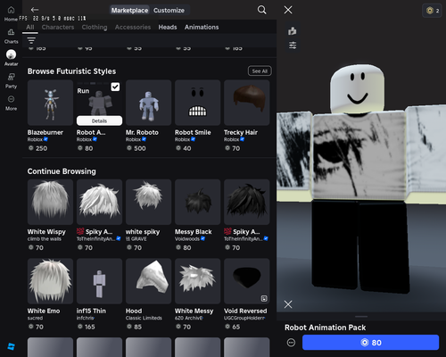Open the filter icon below category tabs

pyautogui.click(x=31, y=40)
